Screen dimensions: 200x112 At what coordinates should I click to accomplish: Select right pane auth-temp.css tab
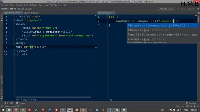click(106, 13)
